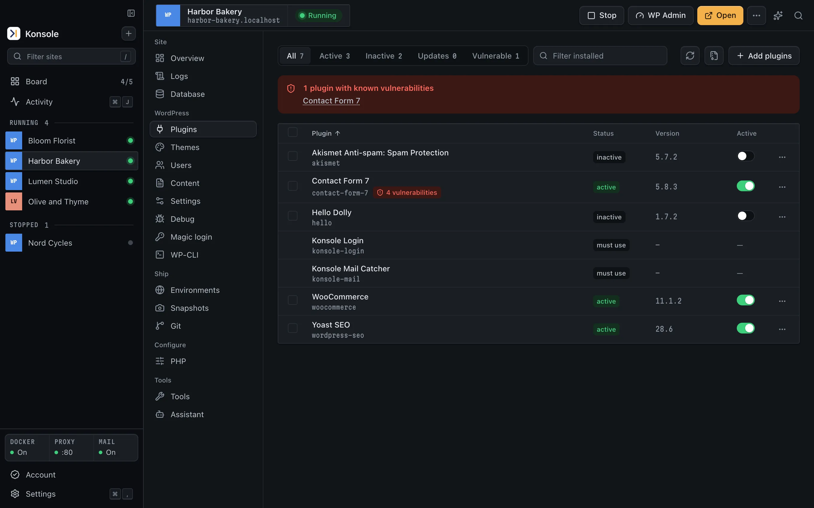Disable the Contact Form 7 toggle
This screenshot has height=508, width=814.
click(x=745, y=186)
